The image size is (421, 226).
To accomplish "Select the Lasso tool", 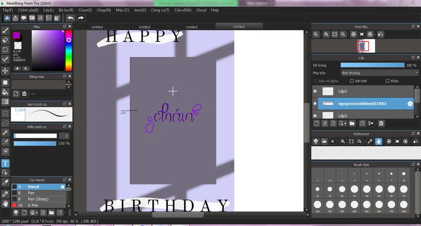I will coord(5,123).
